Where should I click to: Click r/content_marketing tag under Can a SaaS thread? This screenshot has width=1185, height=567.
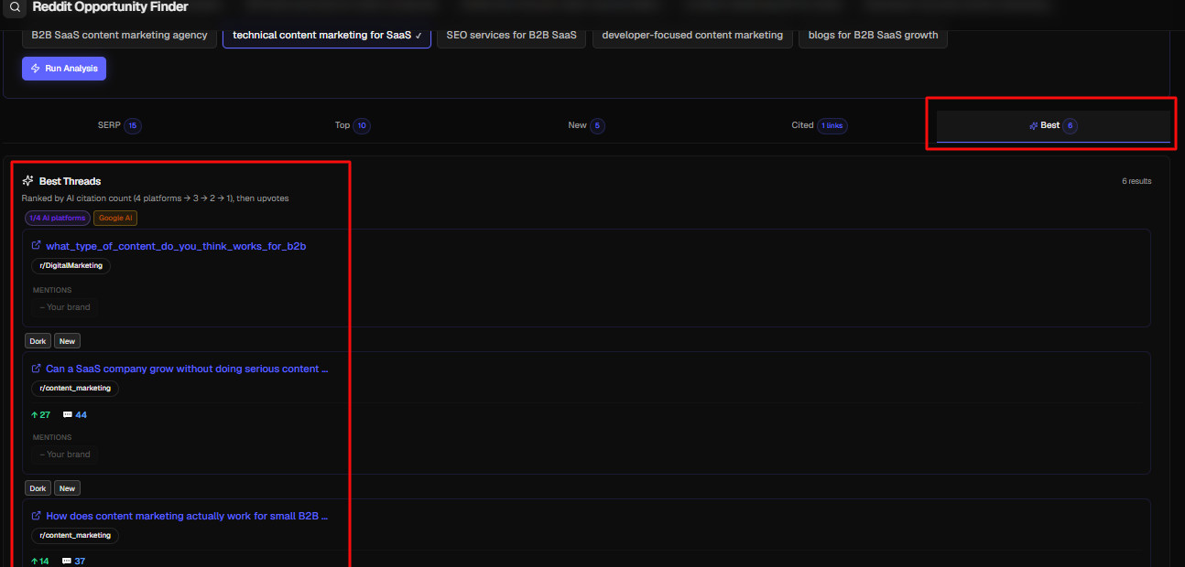75,388
